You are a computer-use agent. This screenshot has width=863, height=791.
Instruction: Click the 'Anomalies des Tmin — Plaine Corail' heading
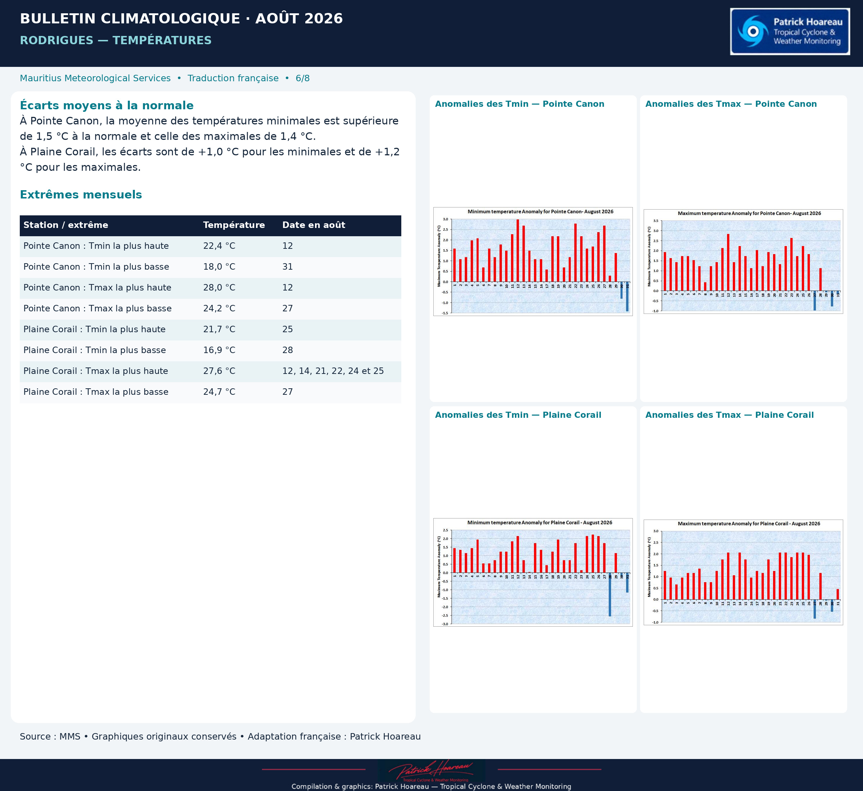click(x=518, y=415)
